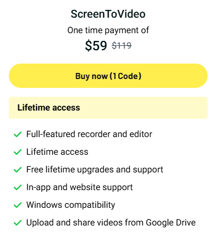212x236 pixels.
Task: Click the crossed-out $119 original price
Action: point(121,45)
